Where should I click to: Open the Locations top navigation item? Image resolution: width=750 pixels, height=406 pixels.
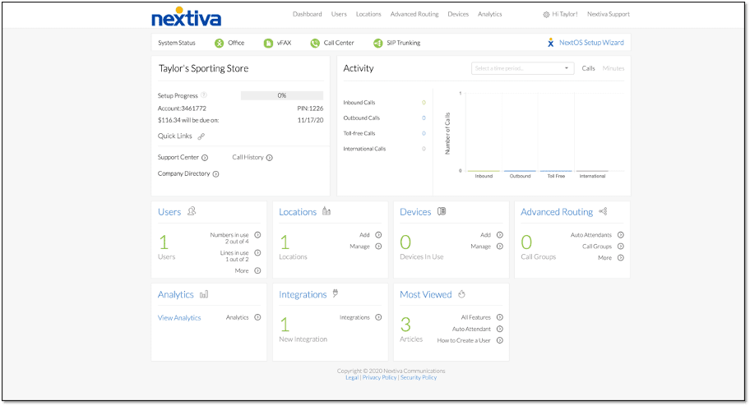coord(368,14)
